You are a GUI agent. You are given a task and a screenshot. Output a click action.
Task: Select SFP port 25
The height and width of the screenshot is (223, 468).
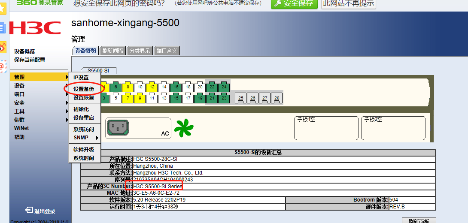click(240, 98)
